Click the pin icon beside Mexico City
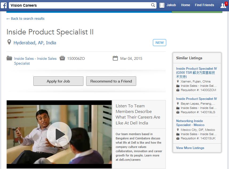The height and width of the screenshot is (169, 229). tap(178, 130)
